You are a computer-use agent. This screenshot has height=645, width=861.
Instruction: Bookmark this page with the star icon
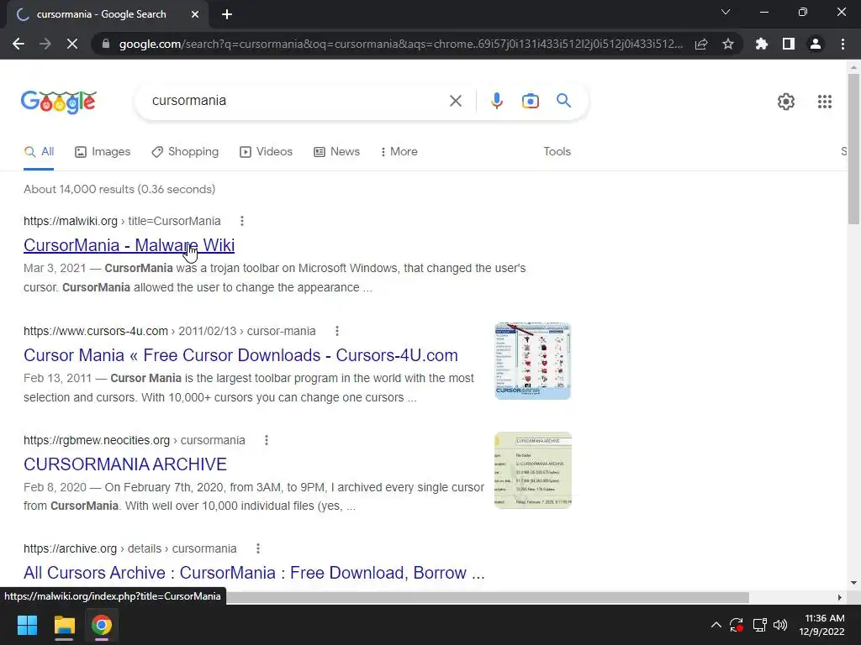pos(728,44)
